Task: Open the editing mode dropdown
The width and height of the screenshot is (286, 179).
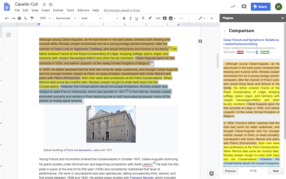Action: (202, 18)
